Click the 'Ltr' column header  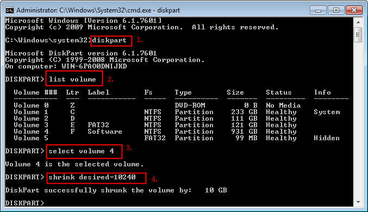[72, 92]
